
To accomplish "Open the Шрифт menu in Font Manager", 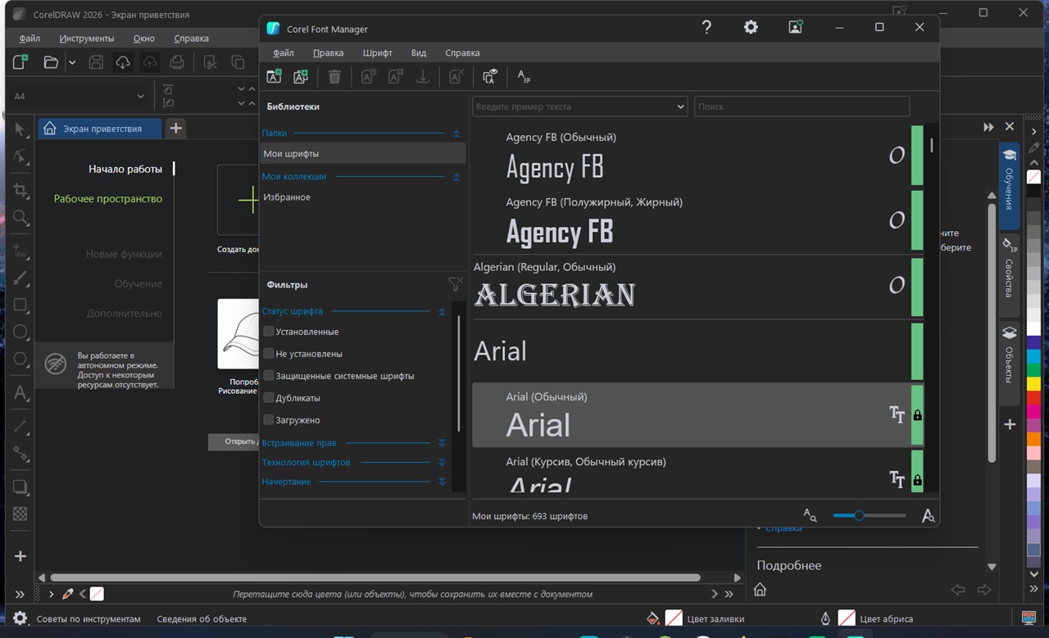I will tap(377, 52).
